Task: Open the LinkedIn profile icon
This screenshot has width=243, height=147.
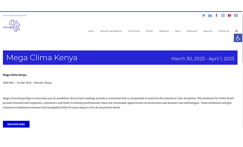Action: click(x=210, y=15)
